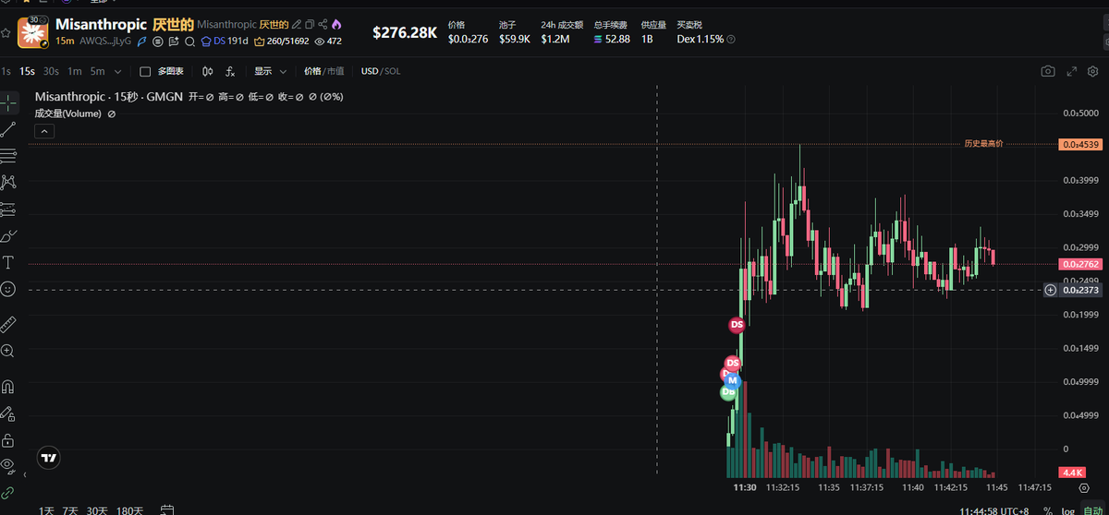
Task: Click the 历史最高价 price label 0.0₃4539
Action: pyautogui.click(x=1080, y=144)
